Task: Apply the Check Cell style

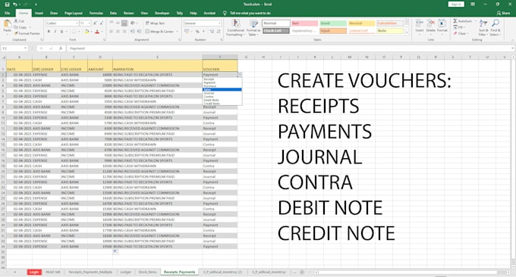Action: click(x=276, y=31)
